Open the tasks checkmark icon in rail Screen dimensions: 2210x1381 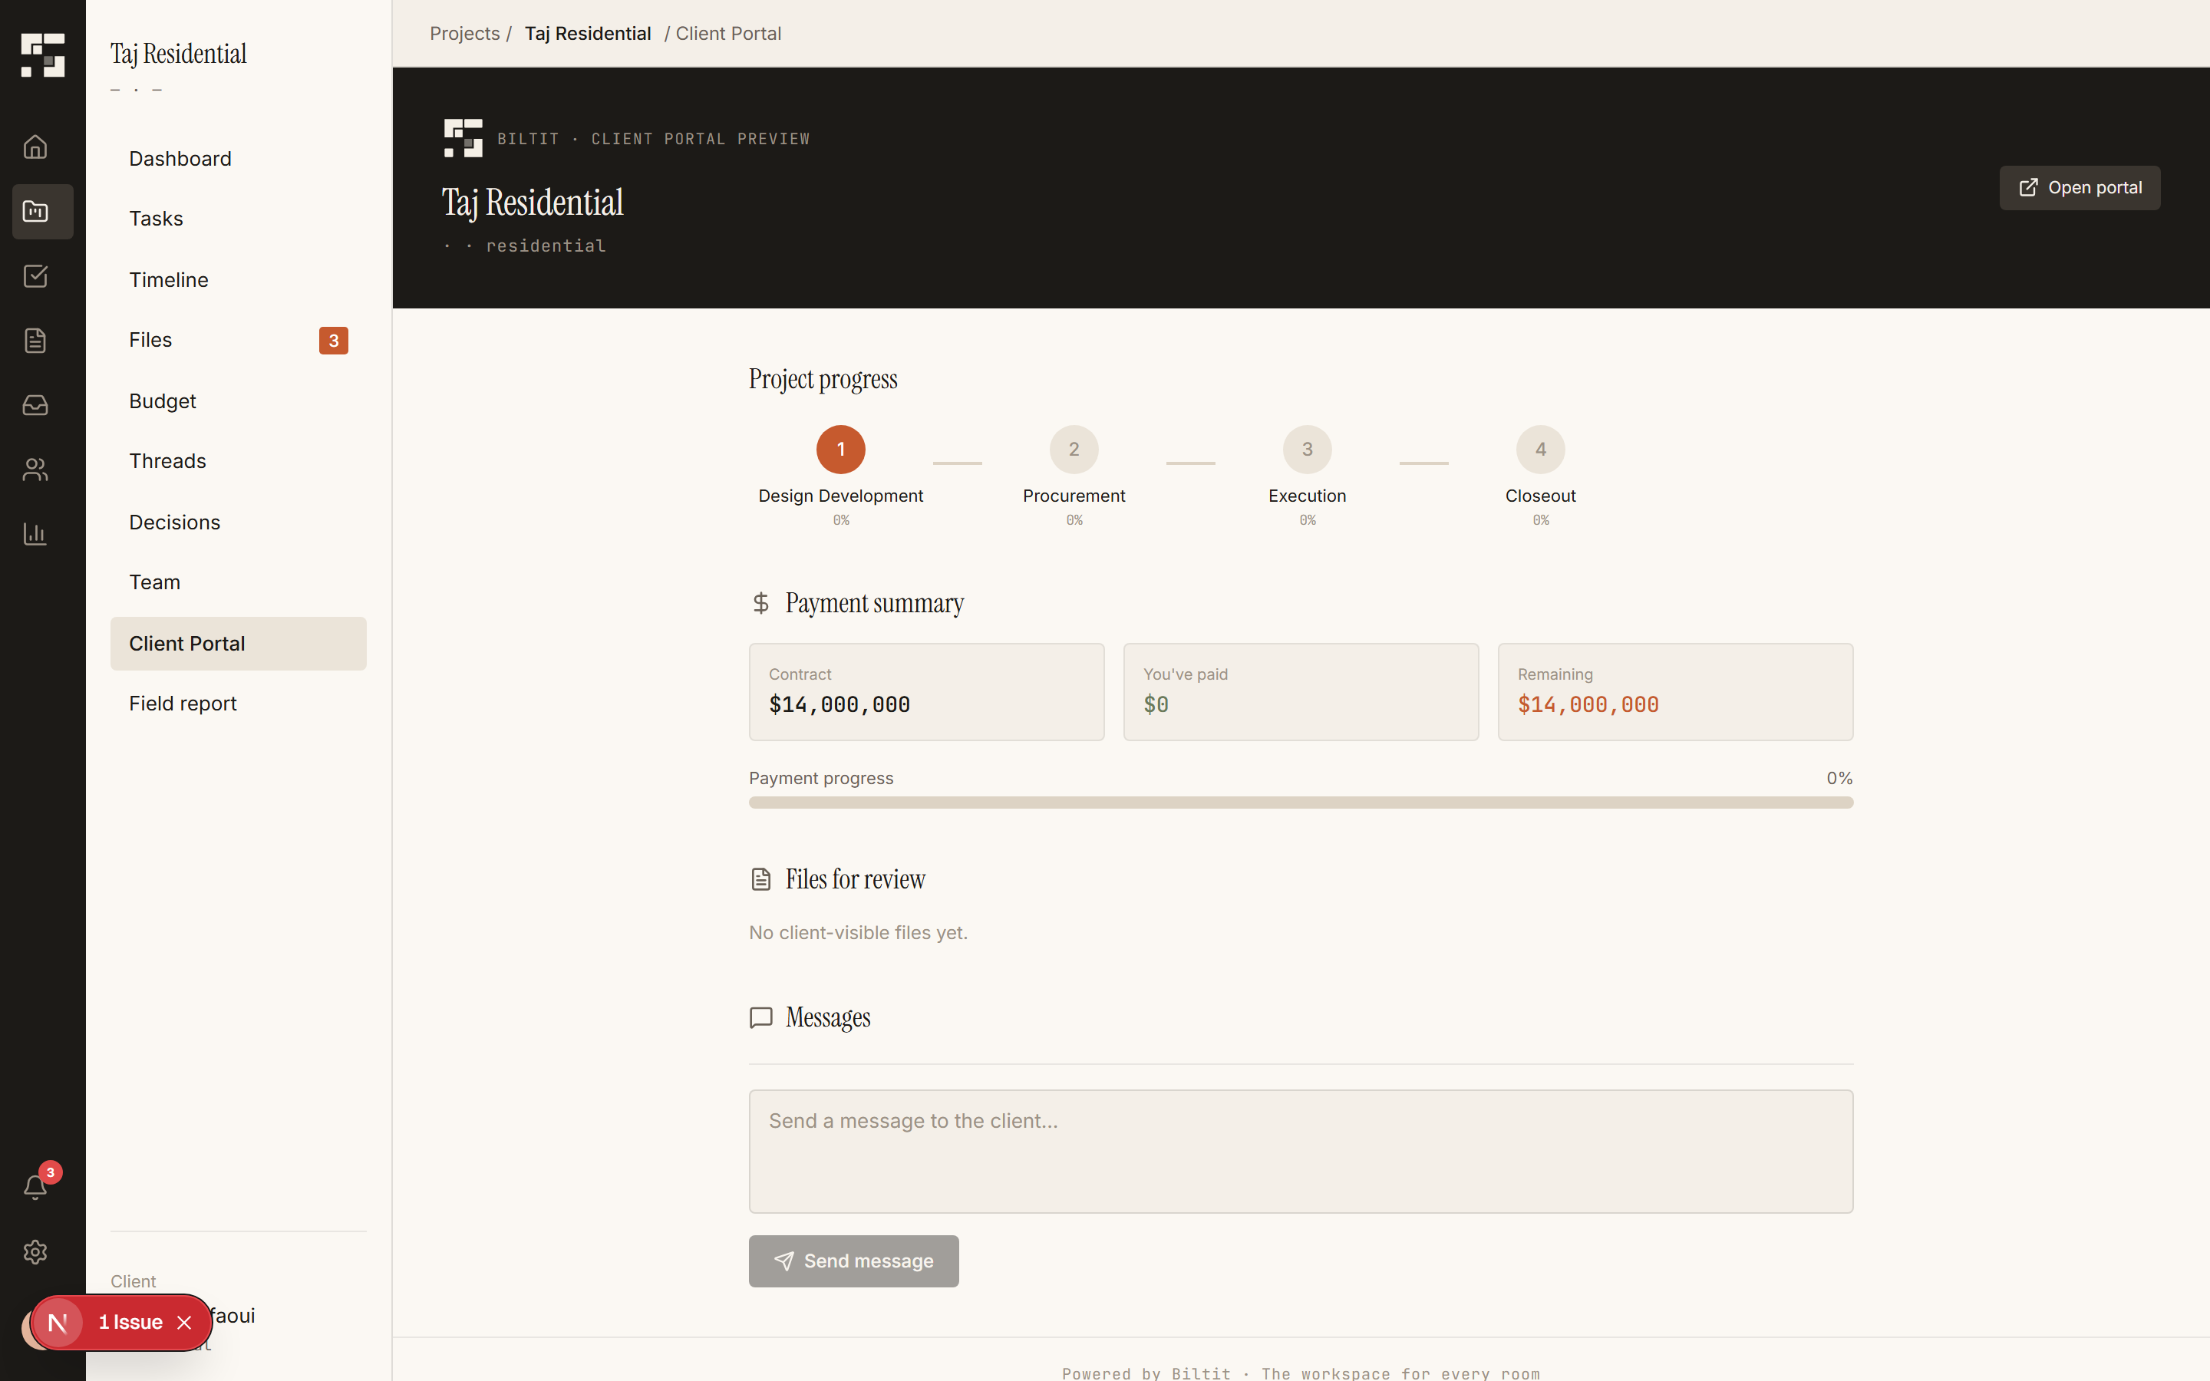coord(35,276)
